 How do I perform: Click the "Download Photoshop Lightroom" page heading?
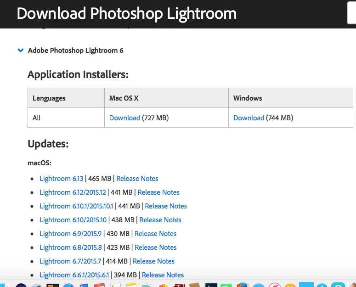point(127,13)
